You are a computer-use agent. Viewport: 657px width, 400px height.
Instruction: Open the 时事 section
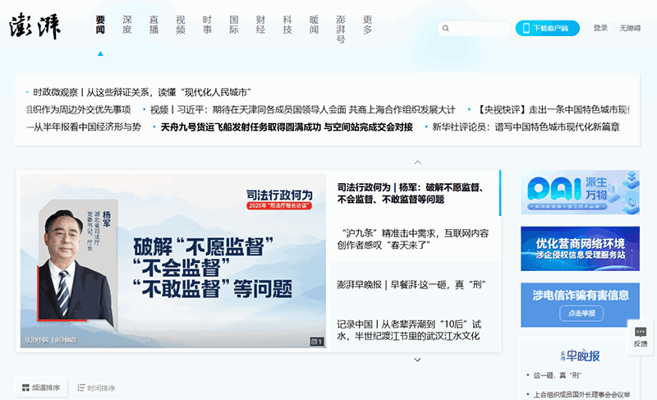(x=207, y=25)
